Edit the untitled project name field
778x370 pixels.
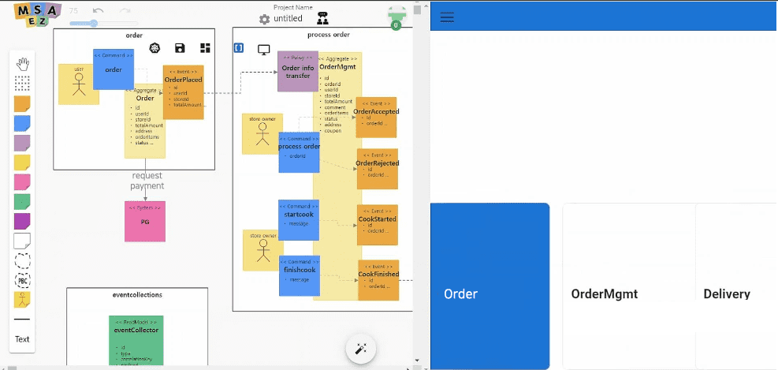pyautogui.click(x=288, y=19)
